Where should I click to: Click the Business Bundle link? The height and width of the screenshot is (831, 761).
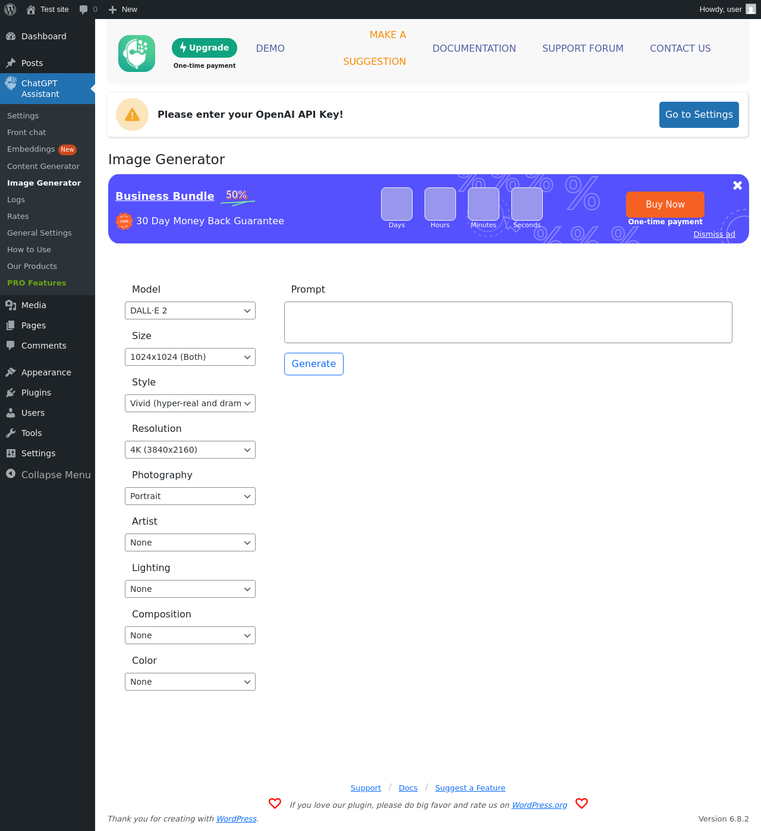pyautogui.click(x=165, y=196)
